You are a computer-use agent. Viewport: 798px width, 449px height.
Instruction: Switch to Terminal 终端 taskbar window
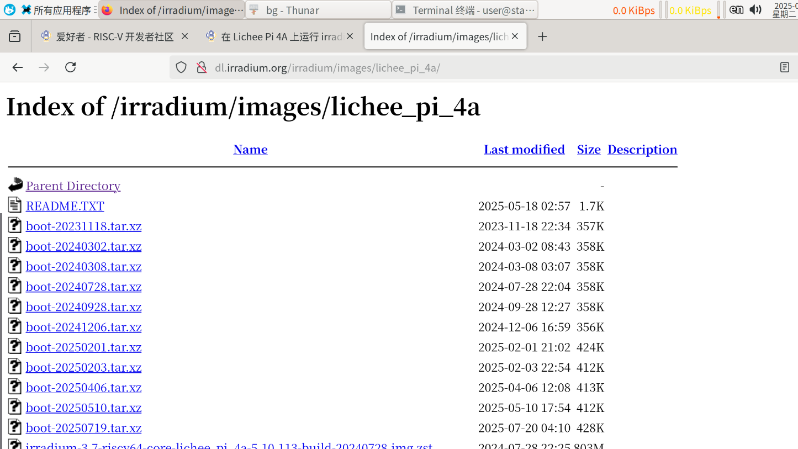(x=465, y=10)
